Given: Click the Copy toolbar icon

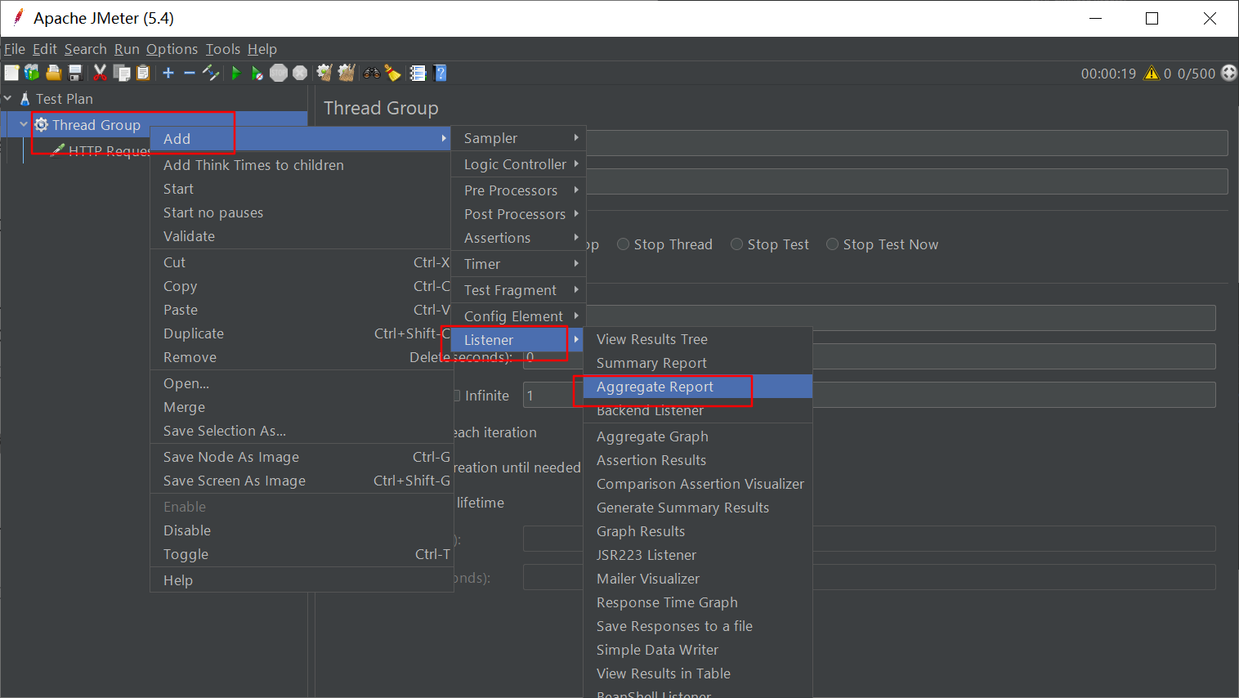Looking at the screenshot, I should click(122, 73).
